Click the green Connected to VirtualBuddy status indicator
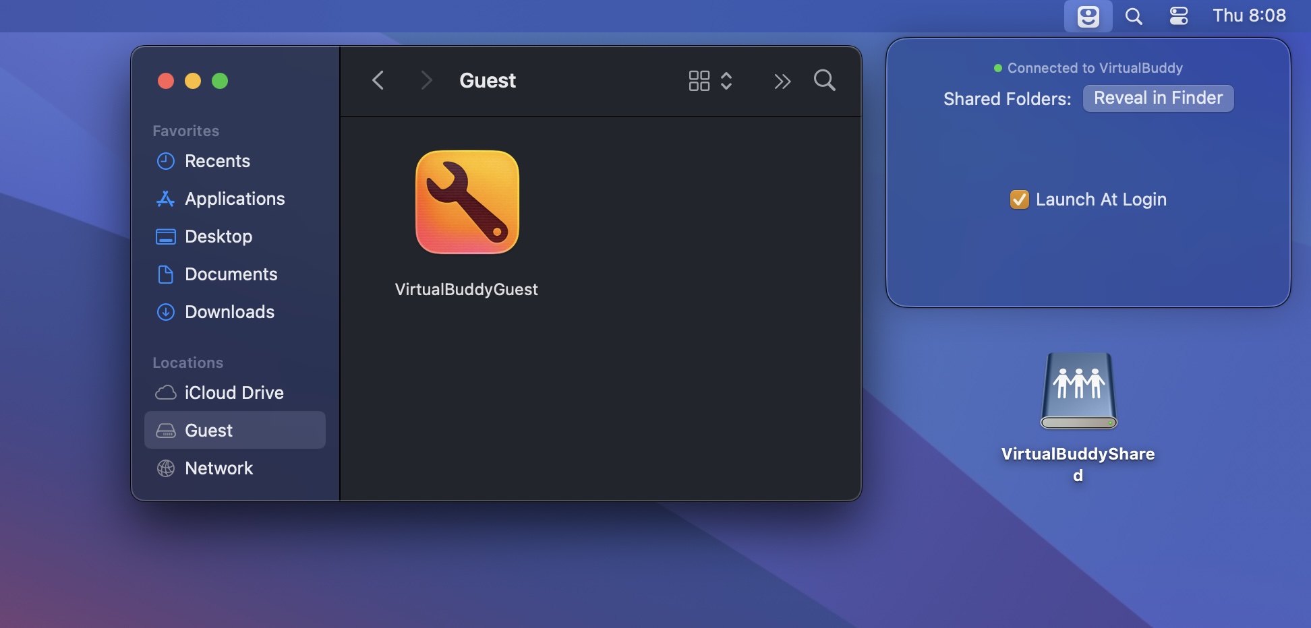 (x=997, y=67)
